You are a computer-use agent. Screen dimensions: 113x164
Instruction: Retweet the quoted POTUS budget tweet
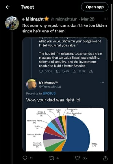pyautogui.click(x=58, y=71)
